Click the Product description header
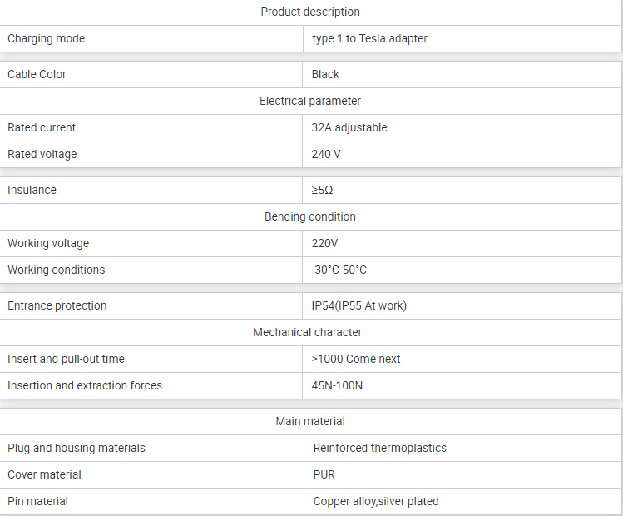Image resolution: width=623 pixels, height=516 pixels. [310, 12]
